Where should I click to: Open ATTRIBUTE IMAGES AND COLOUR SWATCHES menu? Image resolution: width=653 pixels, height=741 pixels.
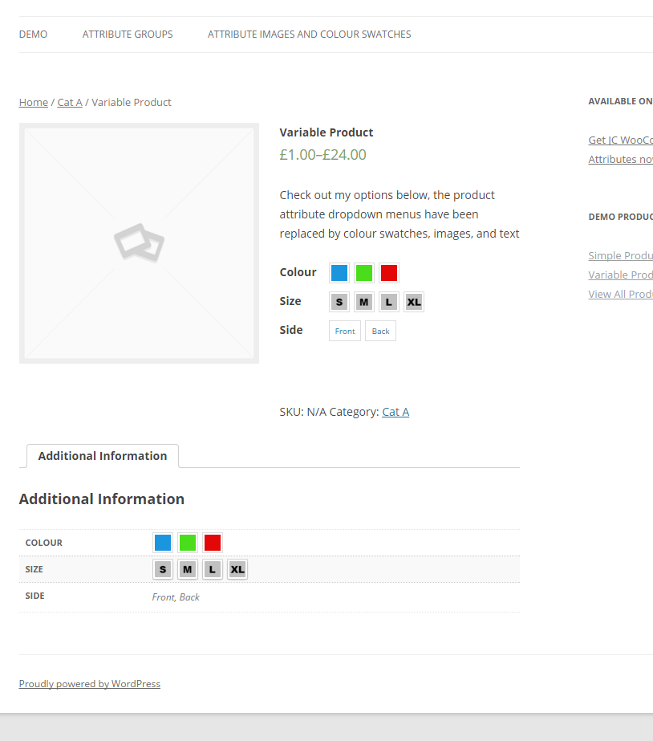coord(310,35)
